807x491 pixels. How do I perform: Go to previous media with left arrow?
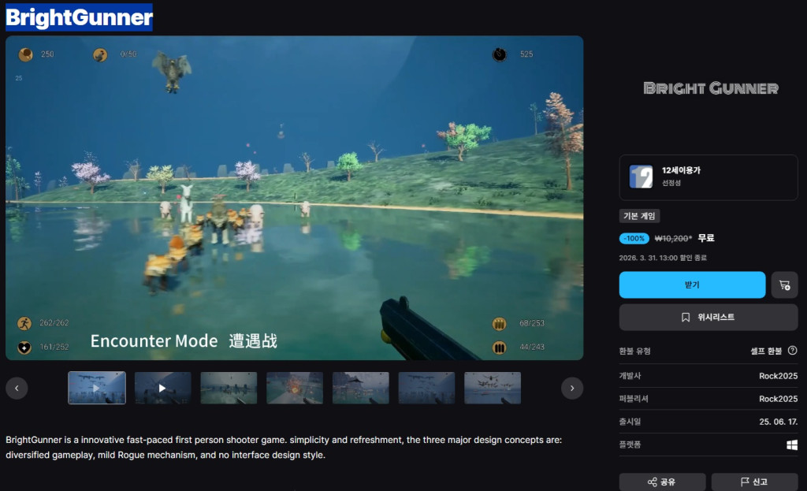click(17, 388)
